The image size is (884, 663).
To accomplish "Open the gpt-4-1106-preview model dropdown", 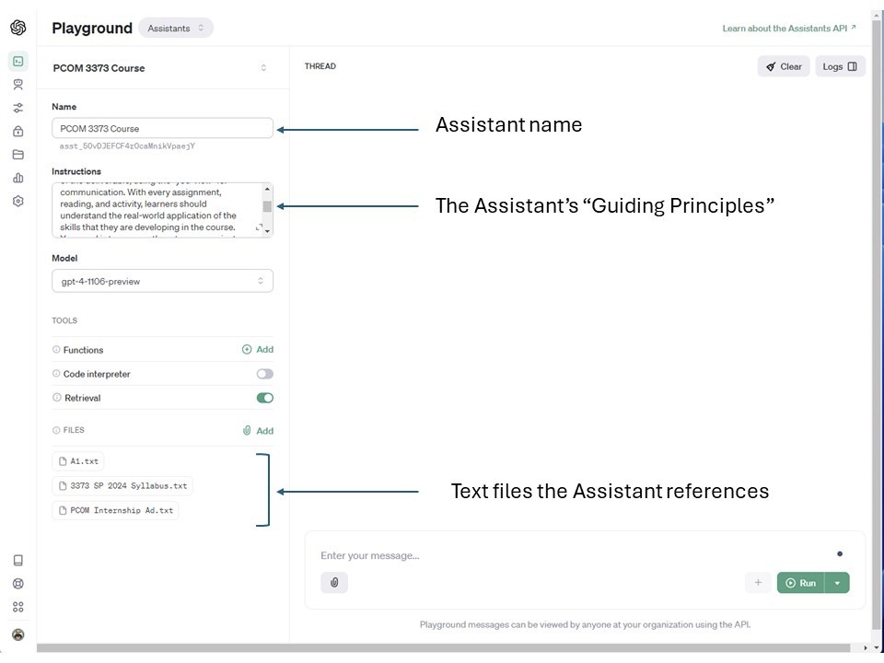I will point(162,281).
